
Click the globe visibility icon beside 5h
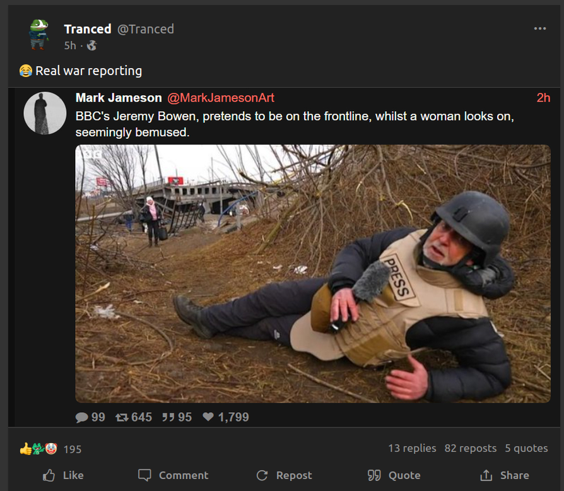click(x=91, y=45)
